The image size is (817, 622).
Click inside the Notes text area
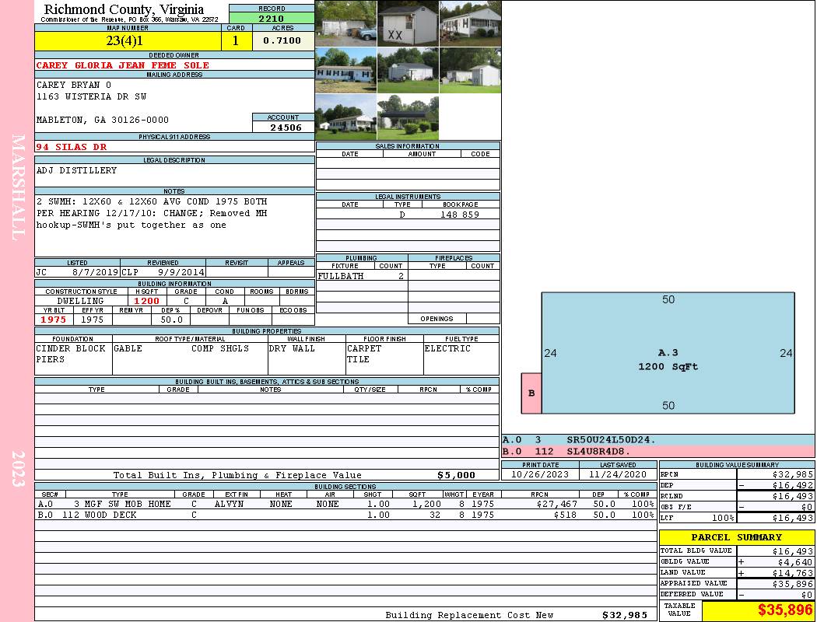coord(174,225)
